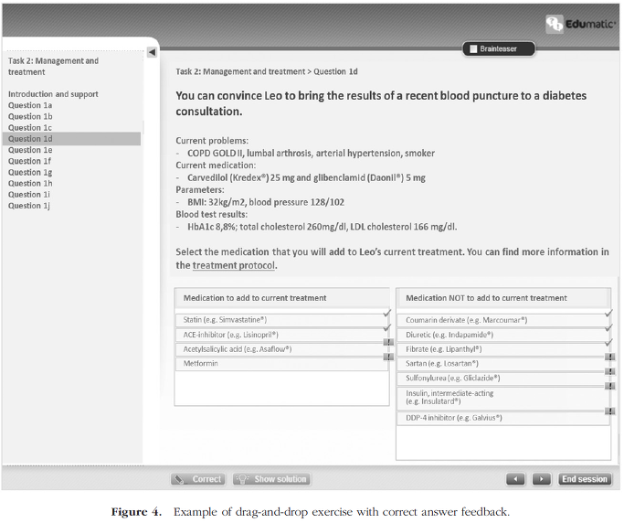Image resolution: width=624 pixels, height=523 pixels.
Task: Select the Sartan (Losartan) item
Action: pyautogui.click(x=503, y=364)
